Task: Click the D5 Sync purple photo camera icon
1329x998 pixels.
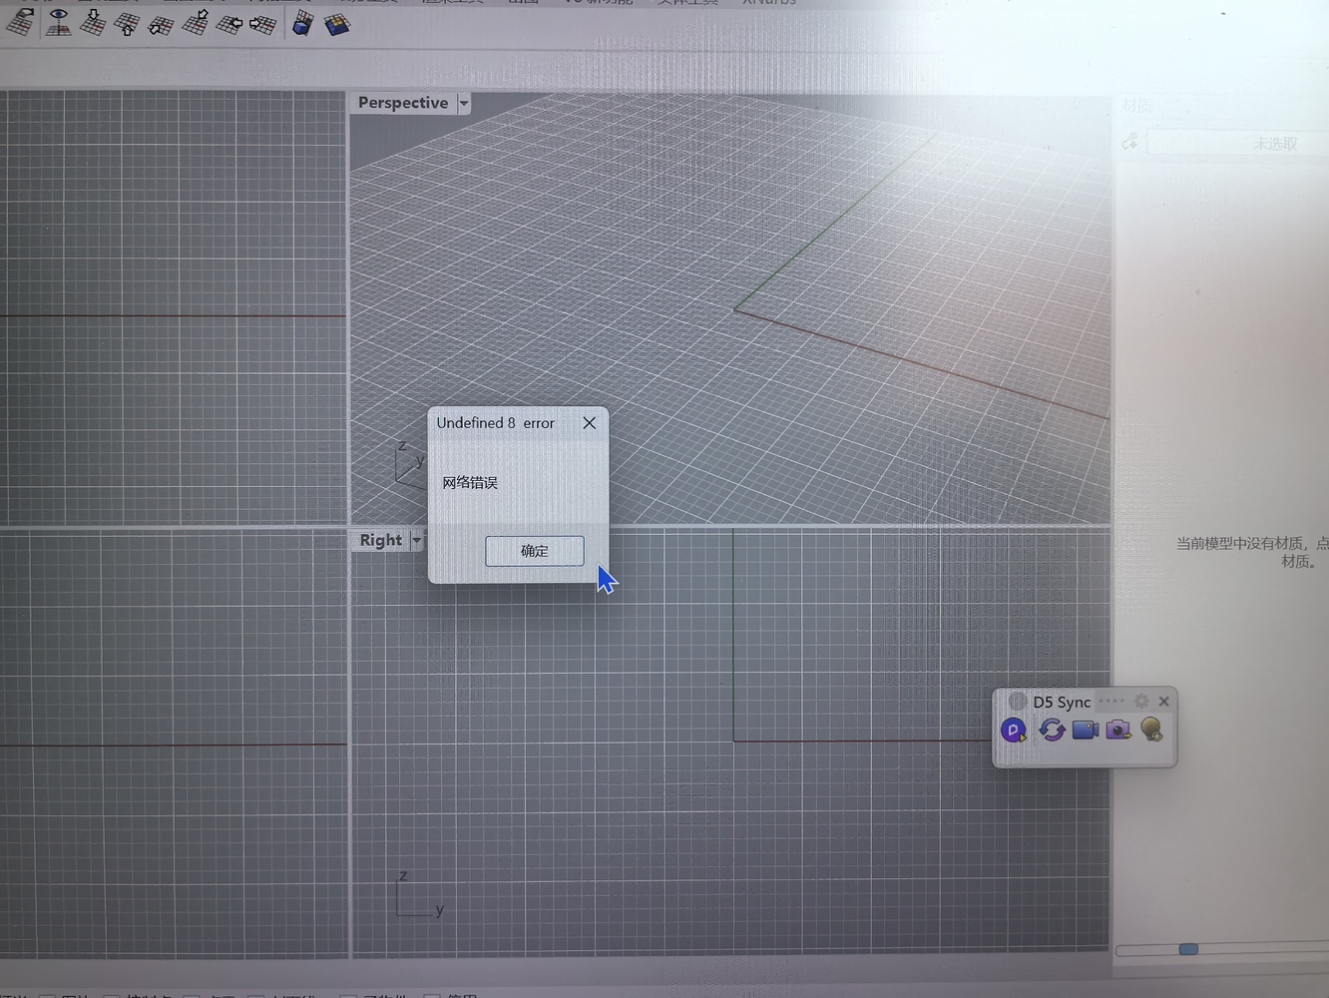Action: coord(1118,731)
